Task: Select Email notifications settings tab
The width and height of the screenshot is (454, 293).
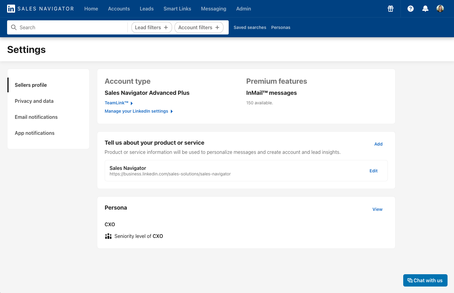Action: coord(48,117)
